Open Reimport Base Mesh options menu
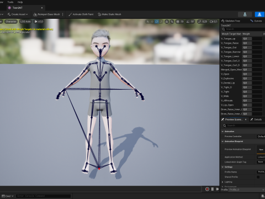Viewport: 265px width, 199px height. 63,14
